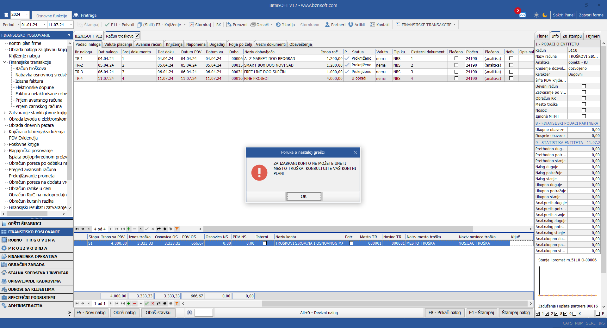Switch to the Valute plaćanja tab
Image resolution: width=607 pixels, height=328 pixels.
pyautogui.click(x=118, y=44)
